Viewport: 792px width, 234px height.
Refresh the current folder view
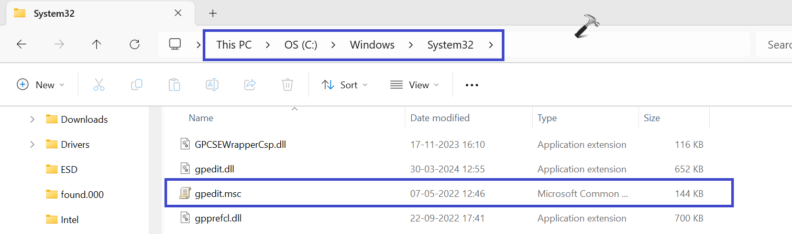[135, 45]
